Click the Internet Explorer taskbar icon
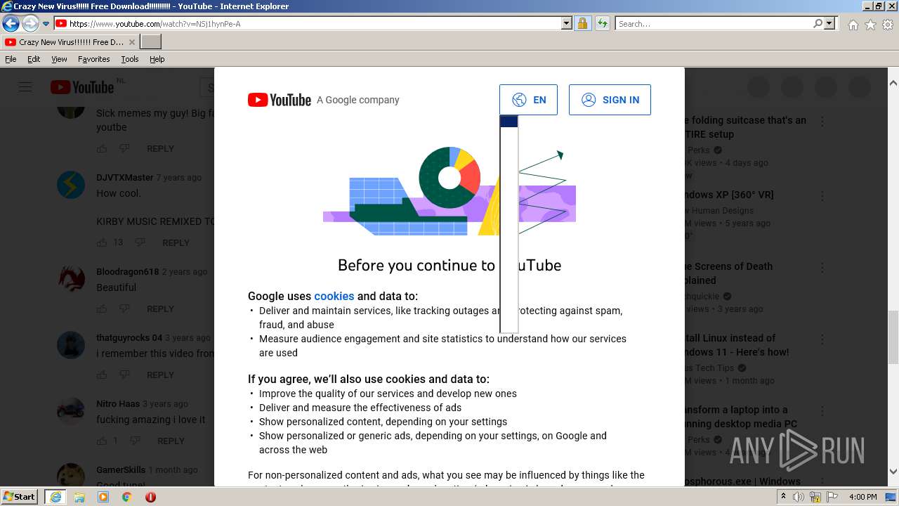The image size is (899, 506). 55,497
